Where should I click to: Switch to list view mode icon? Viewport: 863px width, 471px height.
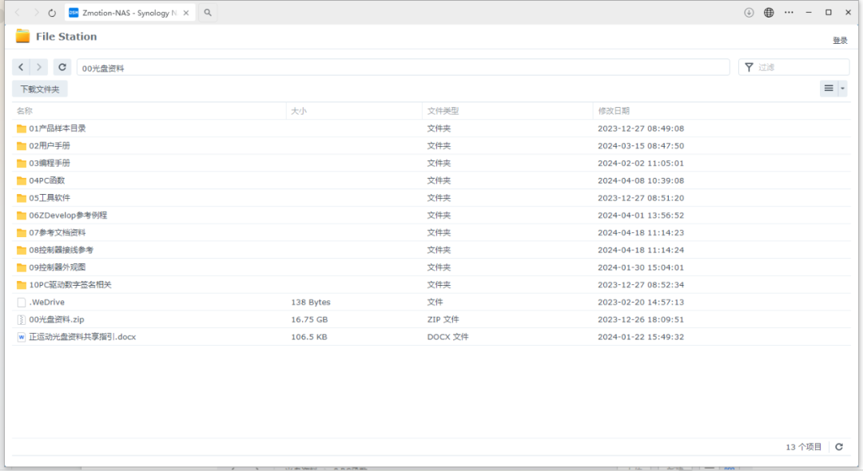[x=829, y=89]
